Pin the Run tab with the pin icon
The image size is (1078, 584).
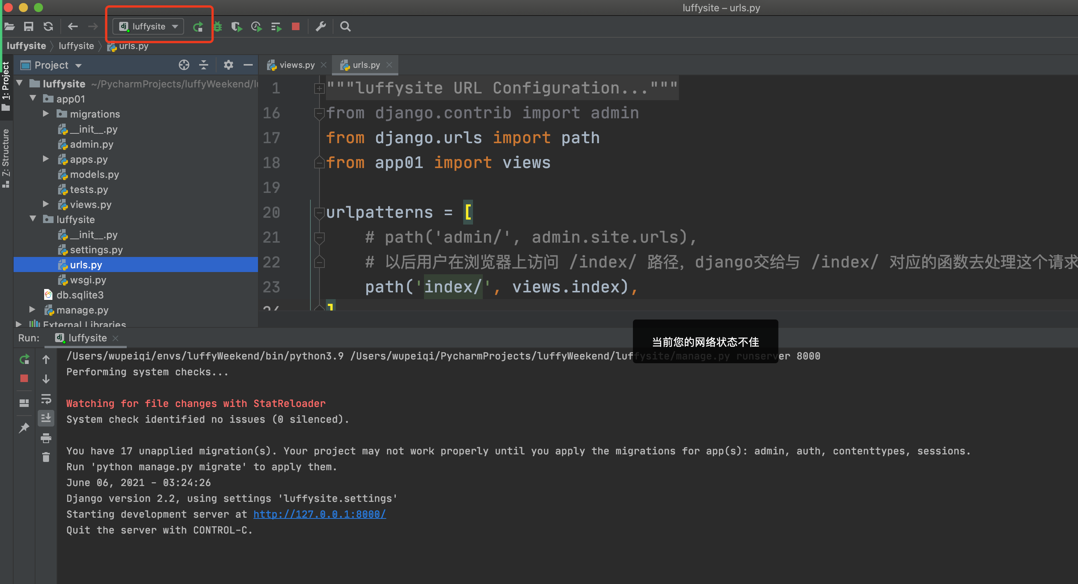pyautogui.click(x=24, y=428)
